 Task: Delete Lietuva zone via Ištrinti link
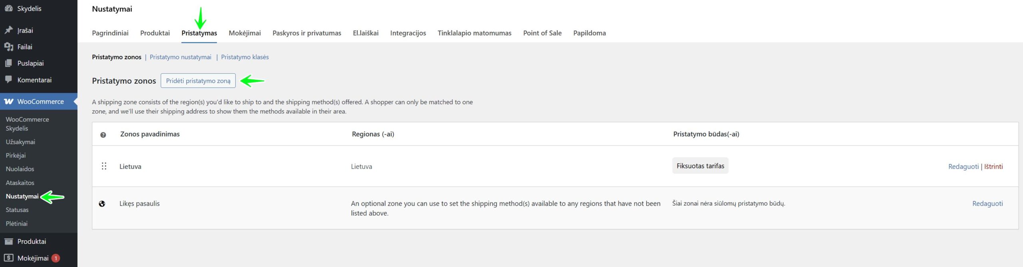(993, 167)
